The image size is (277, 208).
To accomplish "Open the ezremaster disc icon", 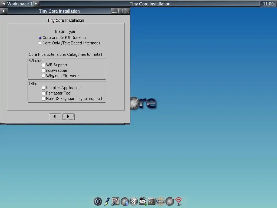I will pyautogui.click(x=161, y=201).
